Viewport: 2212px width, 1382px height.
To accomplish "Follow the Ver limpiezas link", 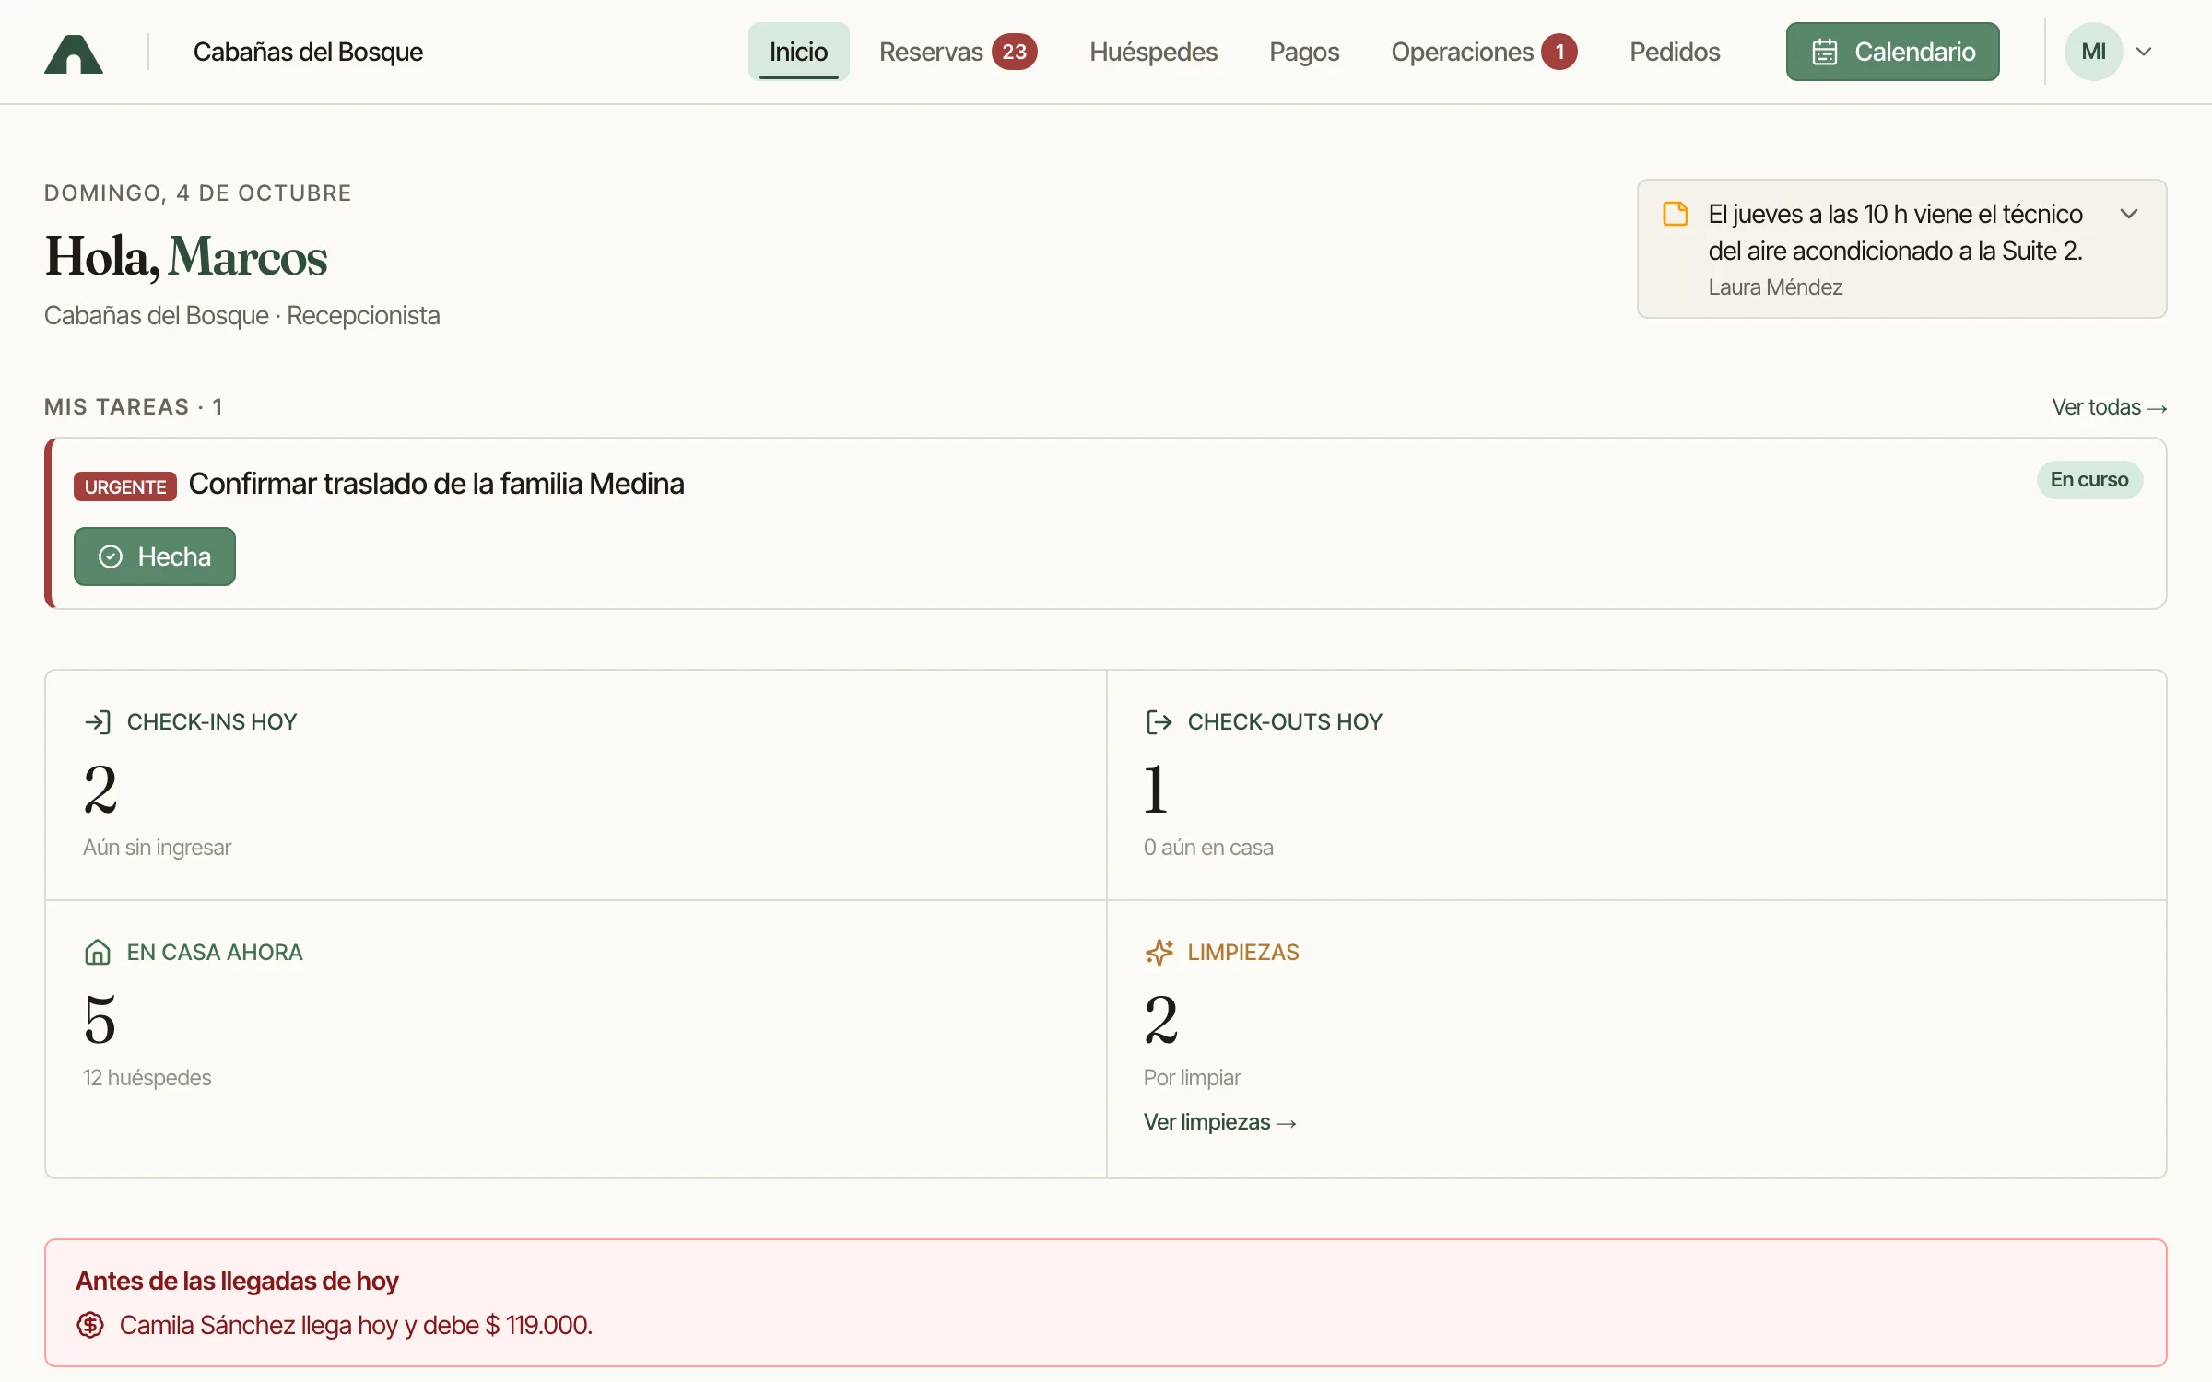I will [1219, 1122].
